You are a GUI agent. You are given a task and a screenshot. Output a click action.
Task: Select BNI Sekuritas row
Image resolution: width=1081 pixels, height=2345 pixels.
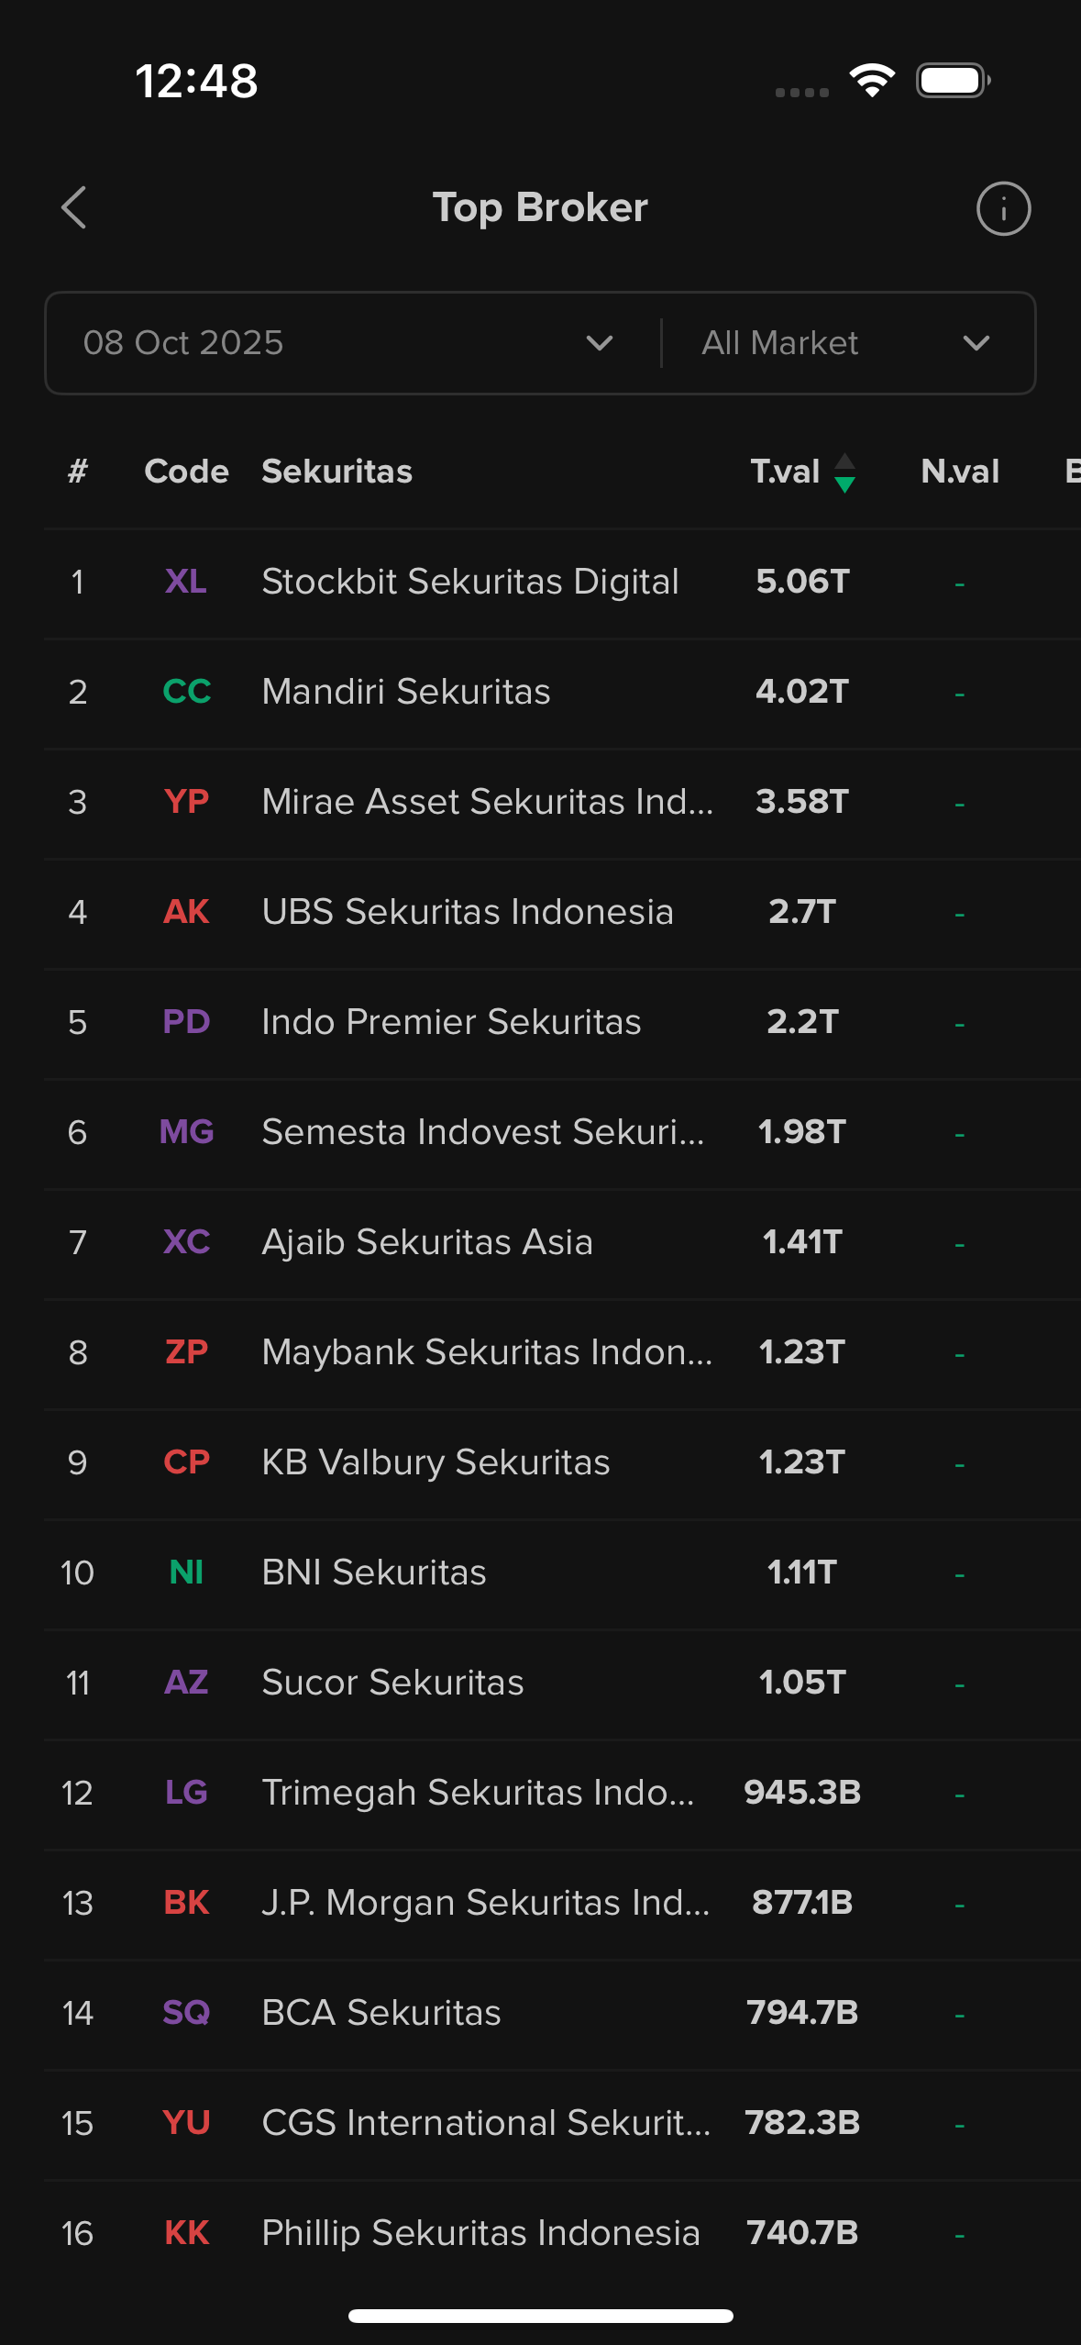click(374, 1573)
